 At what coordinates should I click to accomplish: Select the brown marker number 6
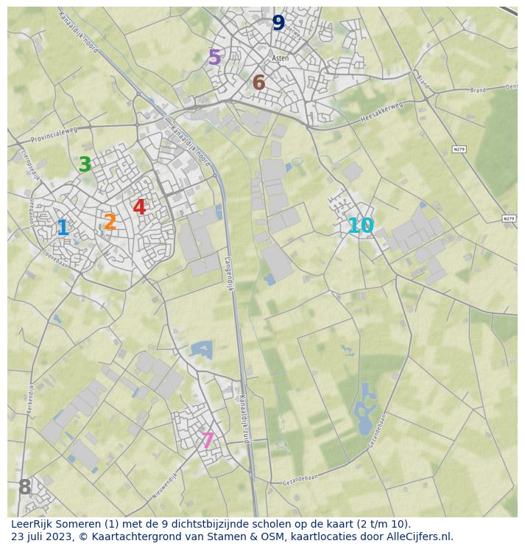click(x=258, y=83)
